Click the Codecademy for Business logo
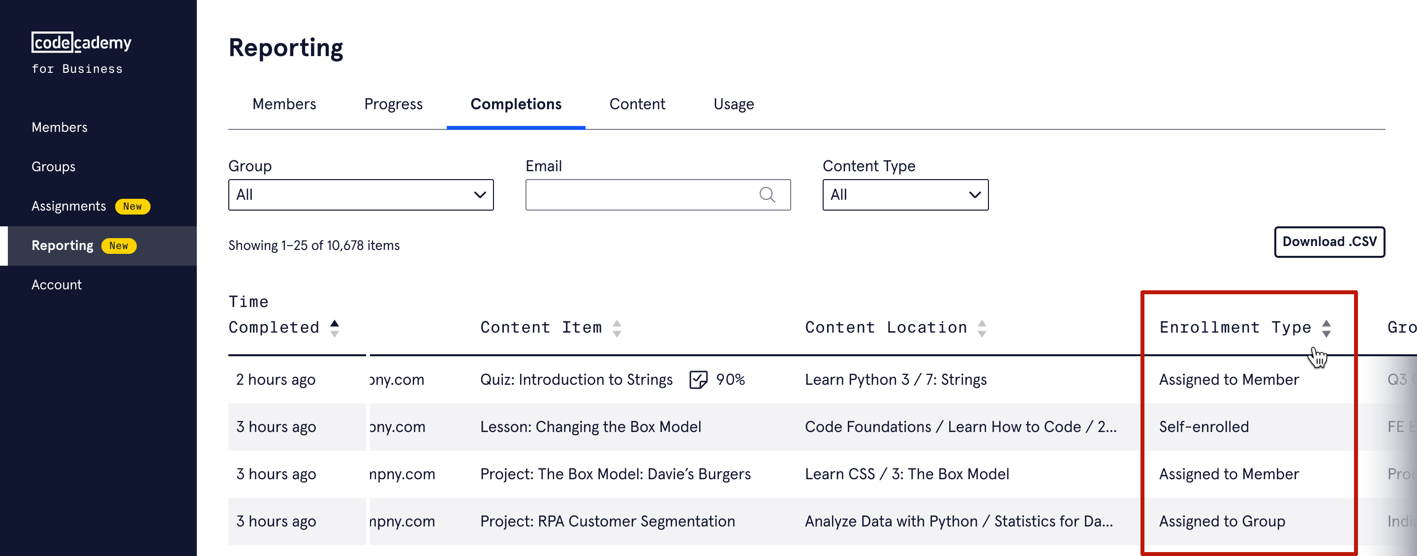1417x556 pixels. [81, 53]
